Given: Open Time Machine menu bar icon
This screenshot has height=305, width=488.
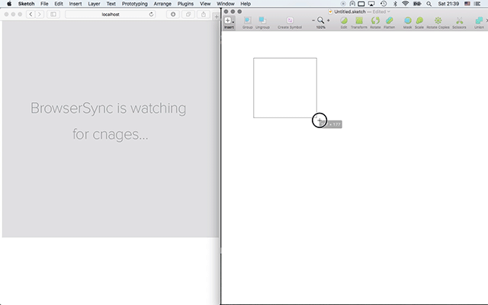Looking at the screenshot, I should point(384,4).
